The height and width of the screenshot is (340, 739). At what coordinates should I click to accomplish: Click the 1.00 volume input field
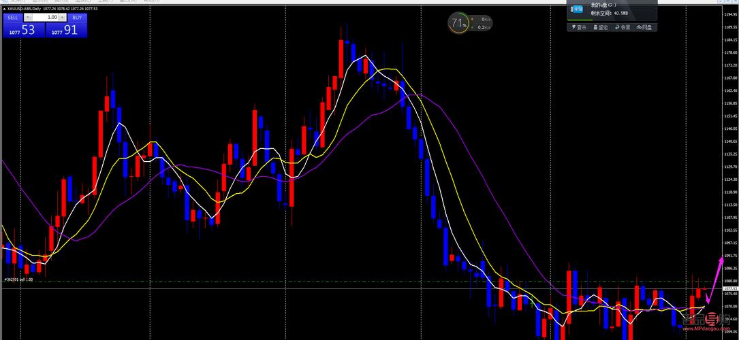click(45, 18)
